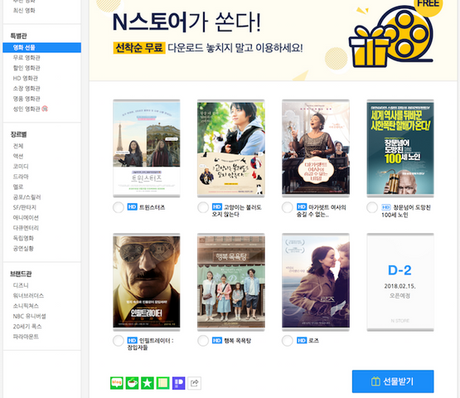Click the HD badge next to 로즈

[302, 341]
